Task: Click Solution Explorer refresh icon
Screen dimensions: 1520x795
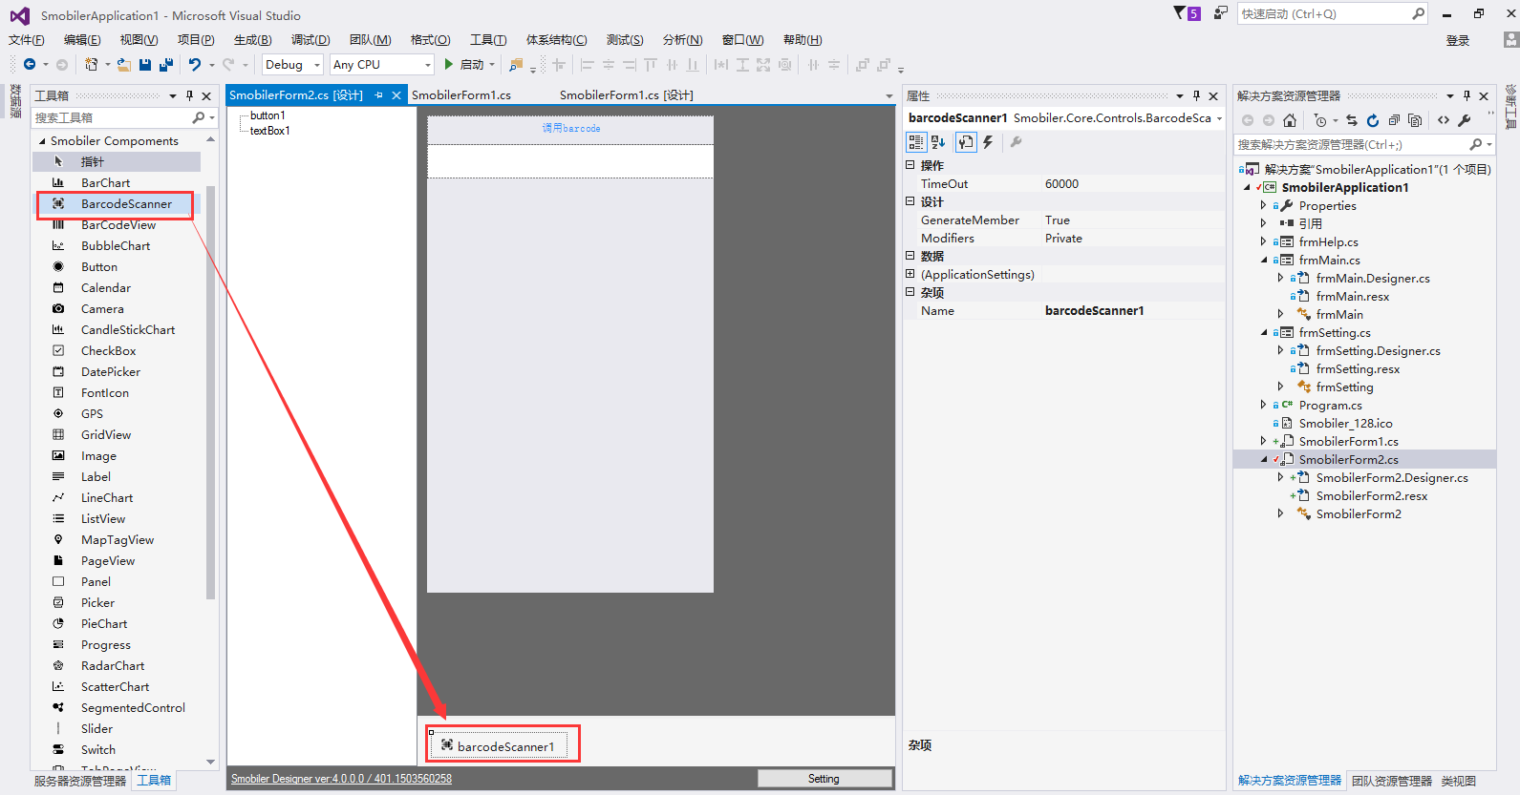Action: [1373, 120]
